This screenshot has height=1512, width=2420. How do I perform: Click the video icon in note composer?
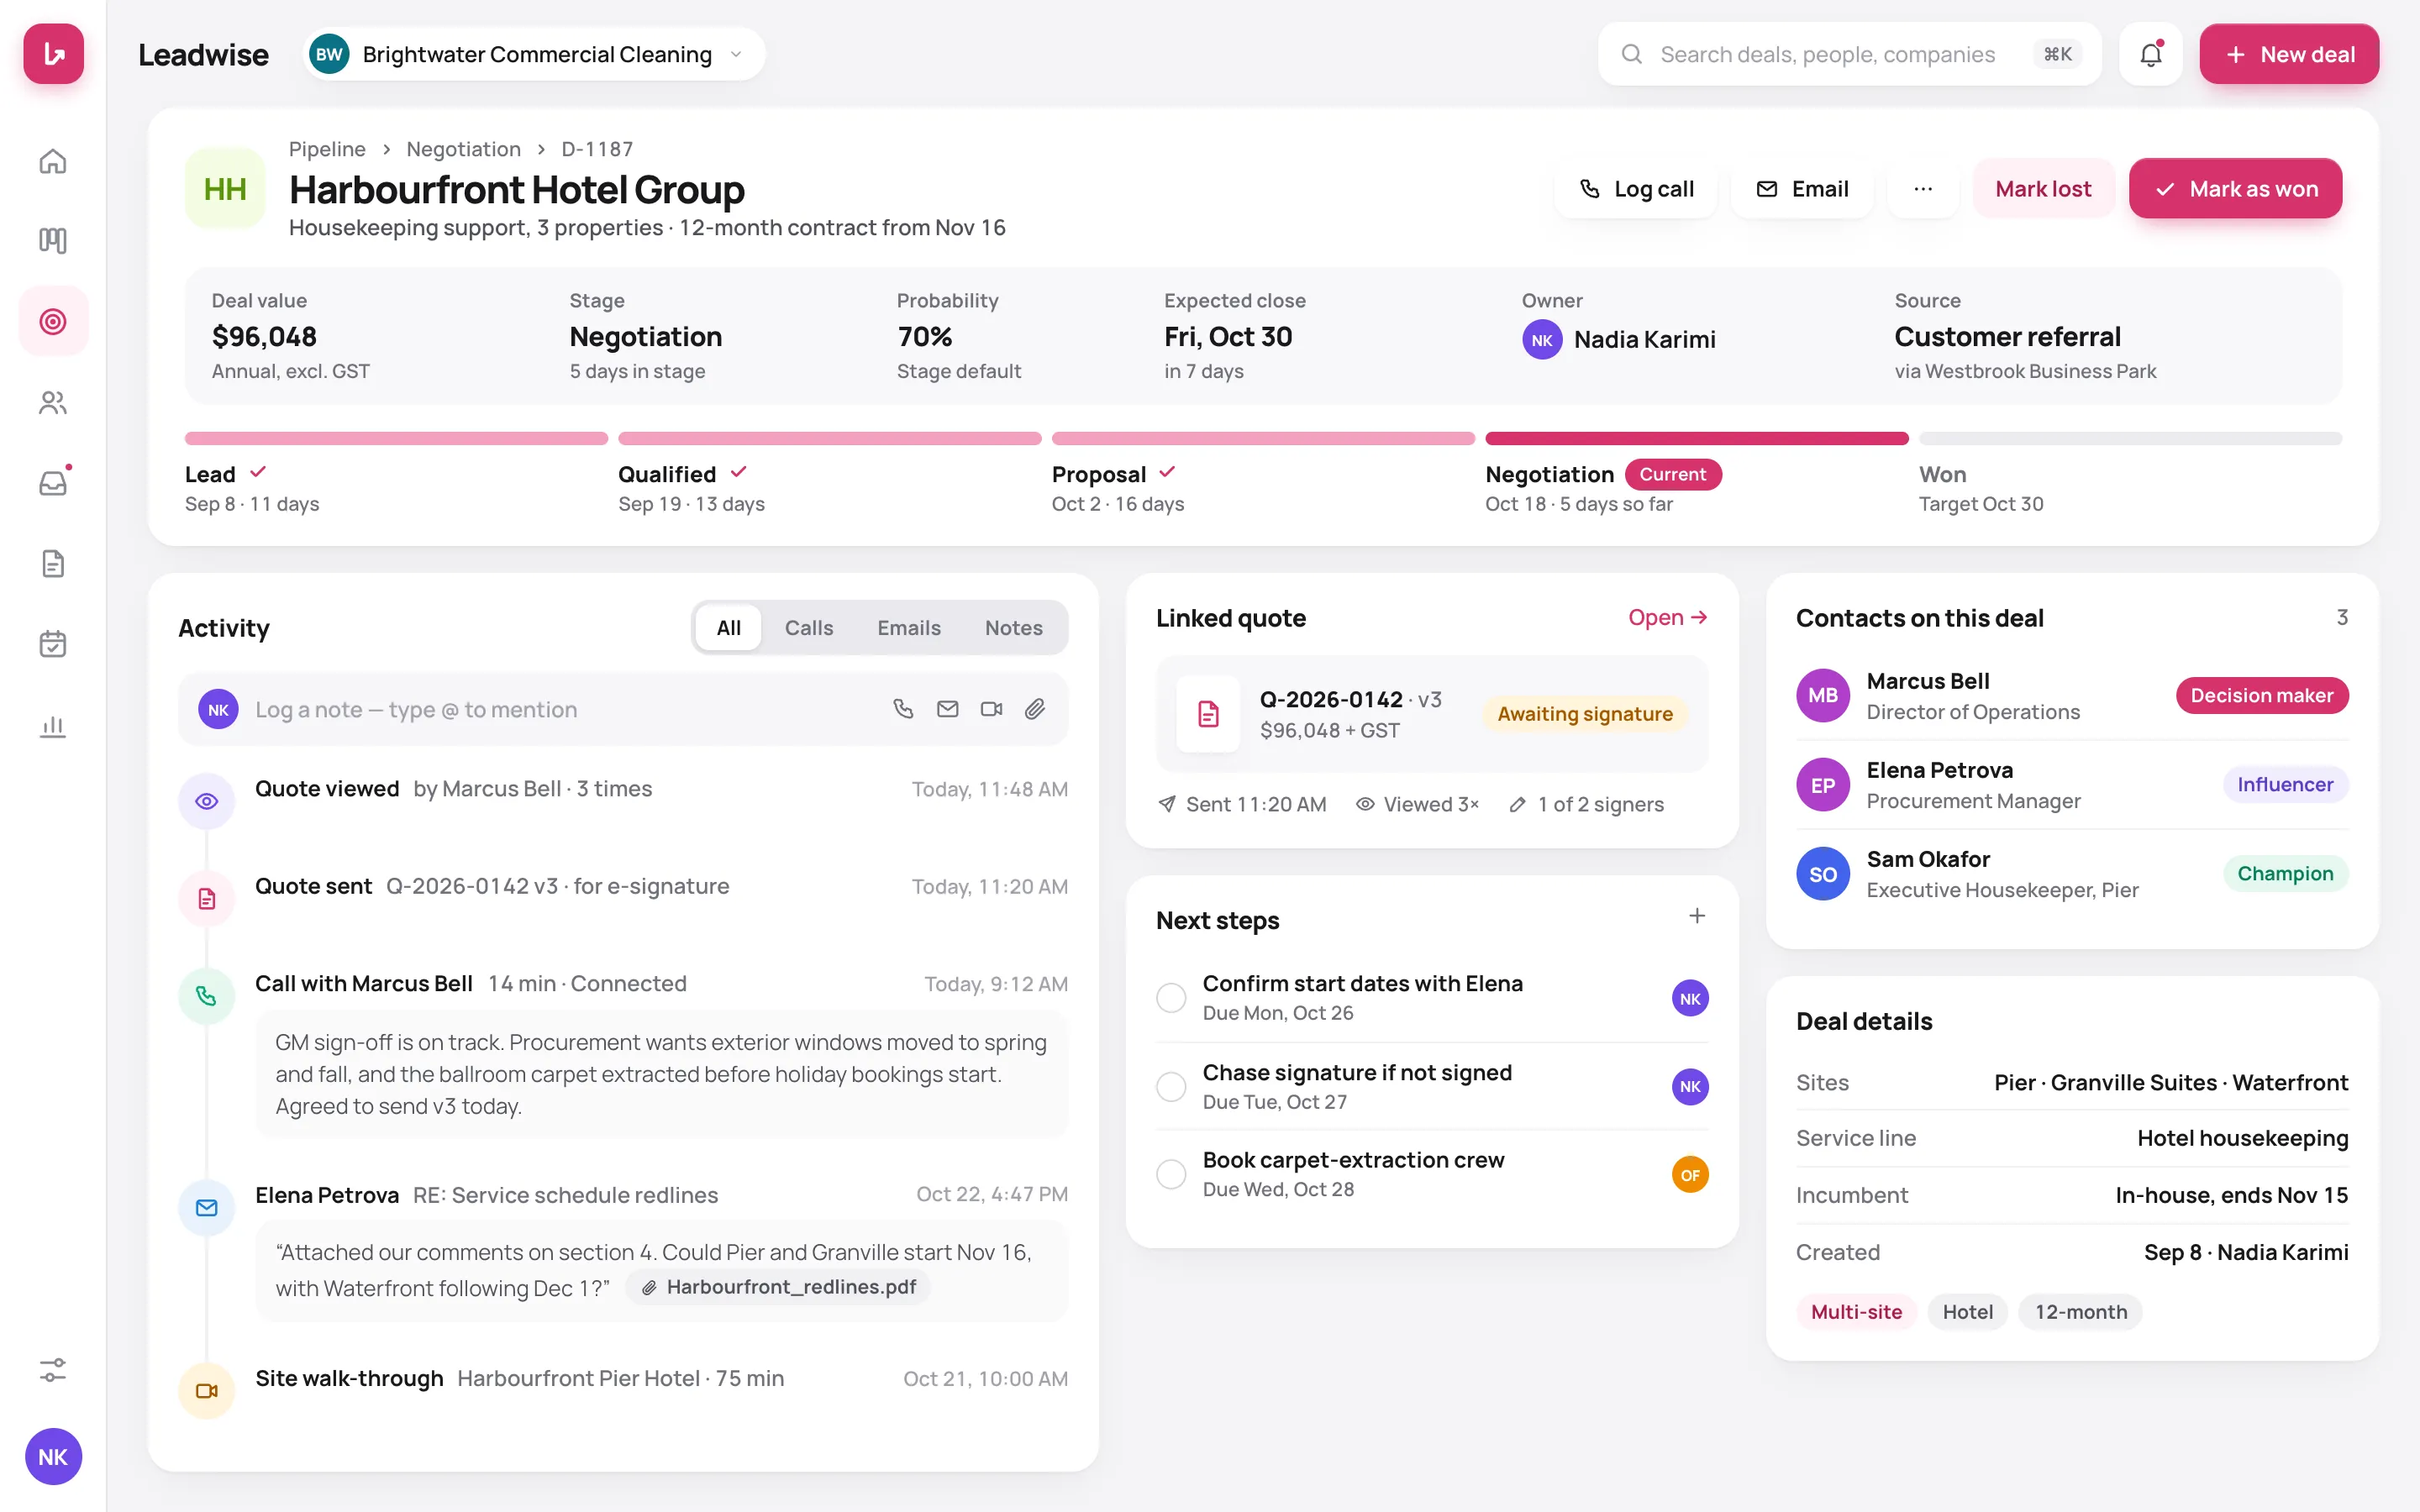pyautogui.click(x=991, y=709)
